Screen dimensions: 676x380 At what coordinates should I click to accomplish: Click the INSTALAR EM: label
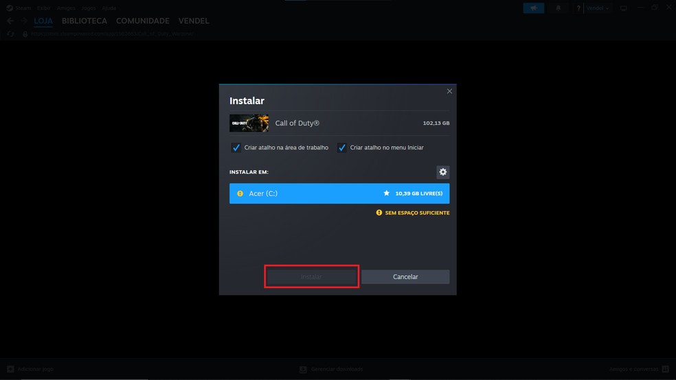(249, 172)
